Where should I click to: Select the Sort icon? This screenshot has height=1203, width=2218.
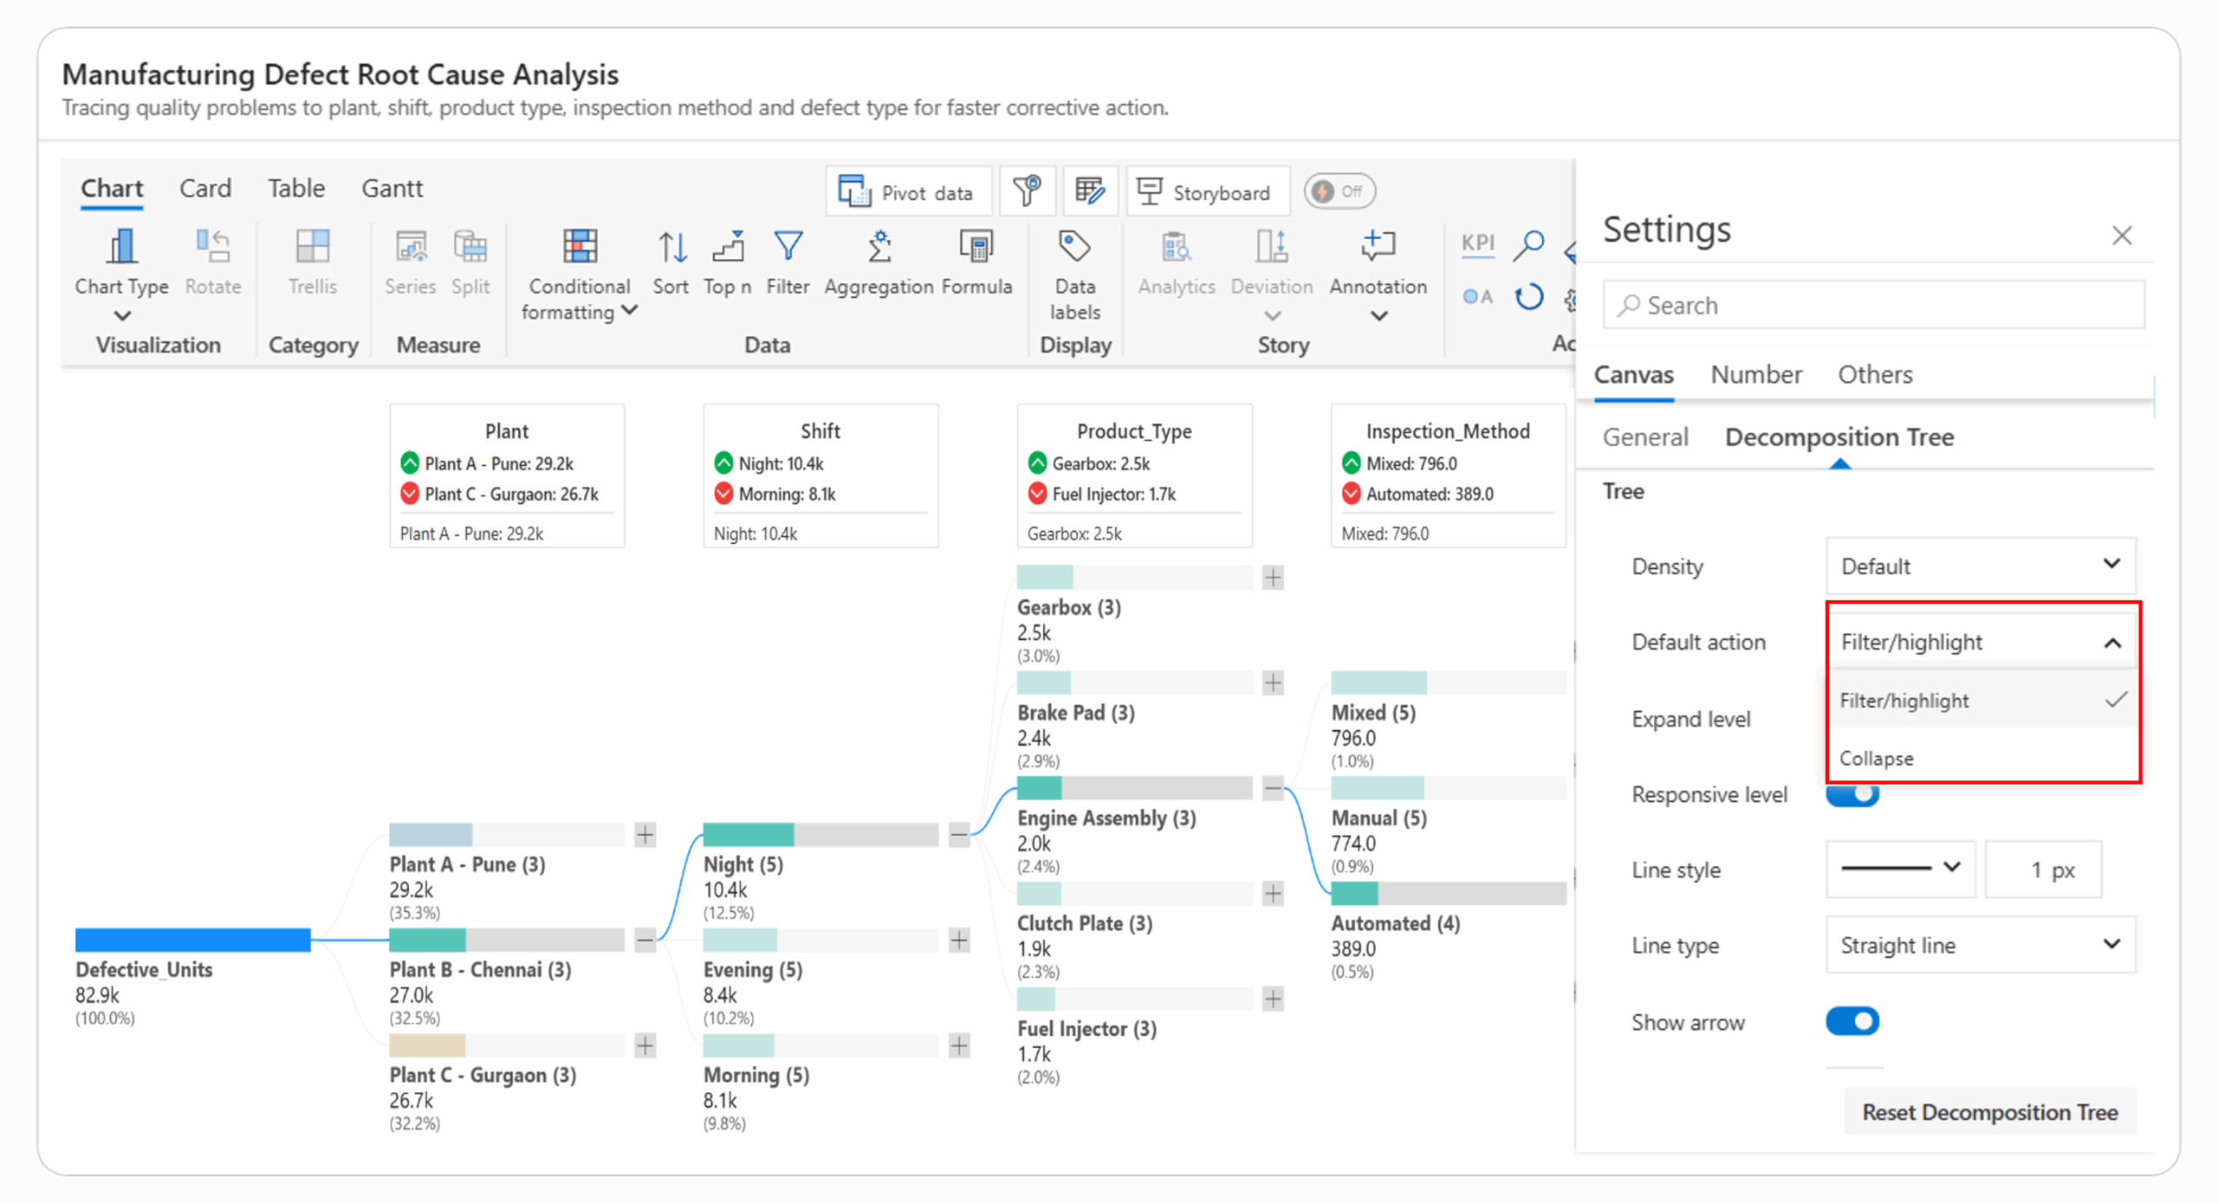[671, 248]
